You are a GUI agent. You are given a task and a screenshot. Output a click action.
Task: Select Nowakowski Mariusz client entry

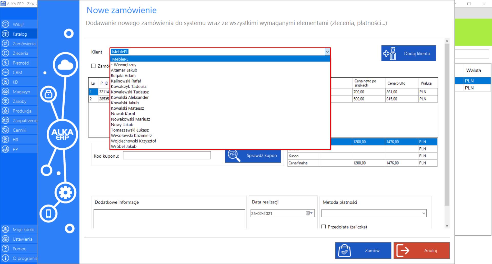point(220,119)
